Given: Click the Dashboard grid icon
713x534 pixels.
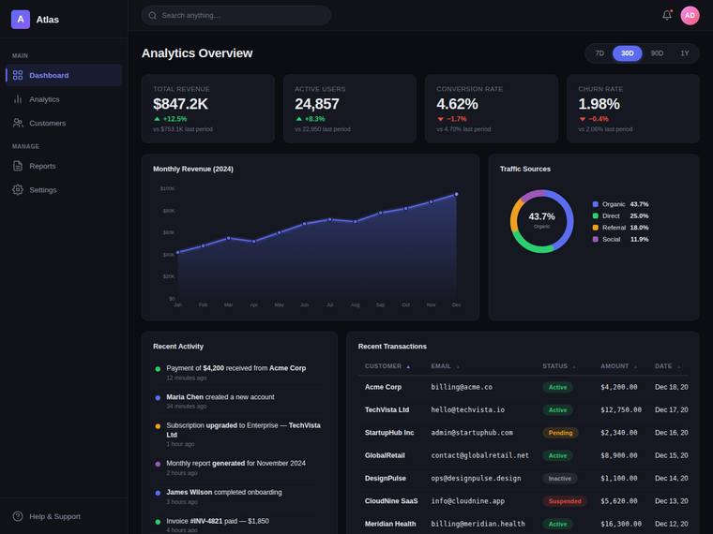Looking at the screenshot, I should pos(18,75).
